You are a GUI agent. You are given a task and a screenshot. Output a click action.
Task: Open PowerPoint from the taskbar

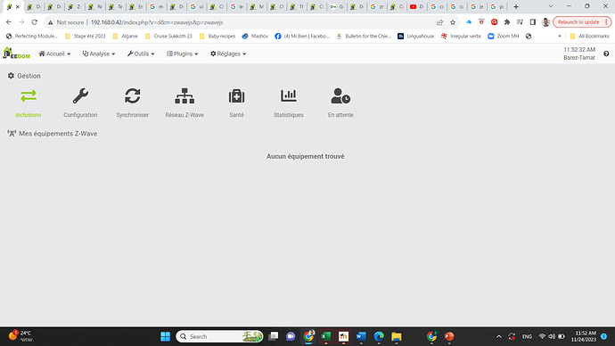pos(449,336)
